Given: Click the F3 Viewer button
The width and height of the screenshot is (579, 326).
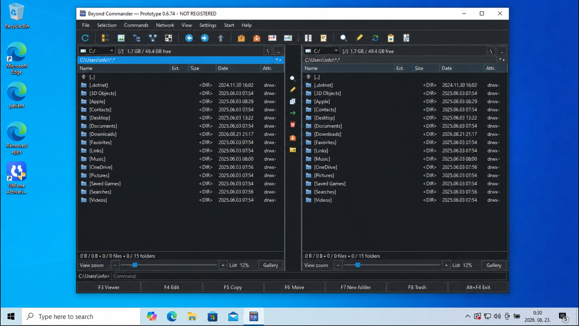Looking at the screenshot, I should [x=109, y=287].
